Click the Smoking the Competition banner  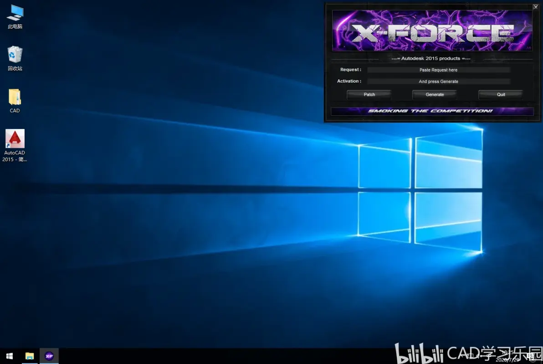pos(432,111)
